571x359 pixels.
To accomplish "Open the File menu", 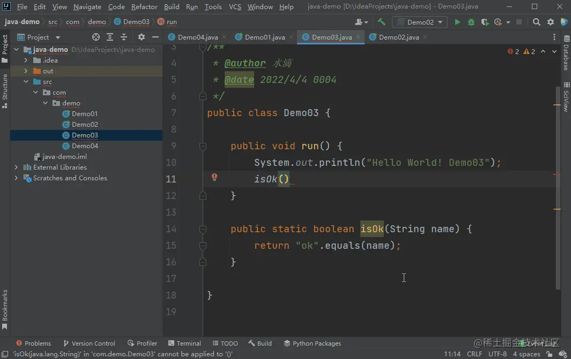I will (x=22, y=6).
